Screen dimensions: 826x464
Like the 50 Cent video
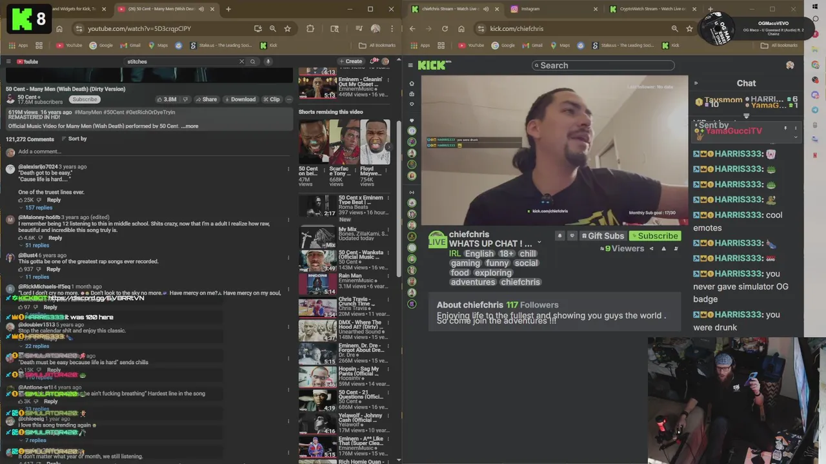[166, 99]
